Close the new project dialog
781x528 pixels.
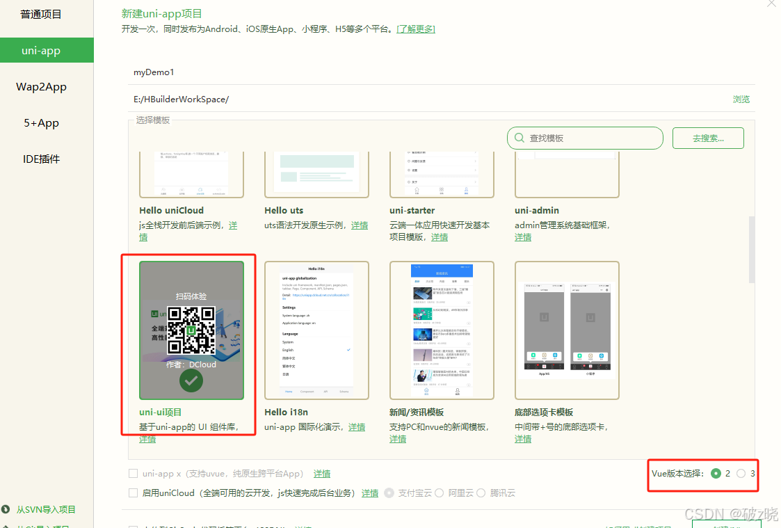pos(771,4)
